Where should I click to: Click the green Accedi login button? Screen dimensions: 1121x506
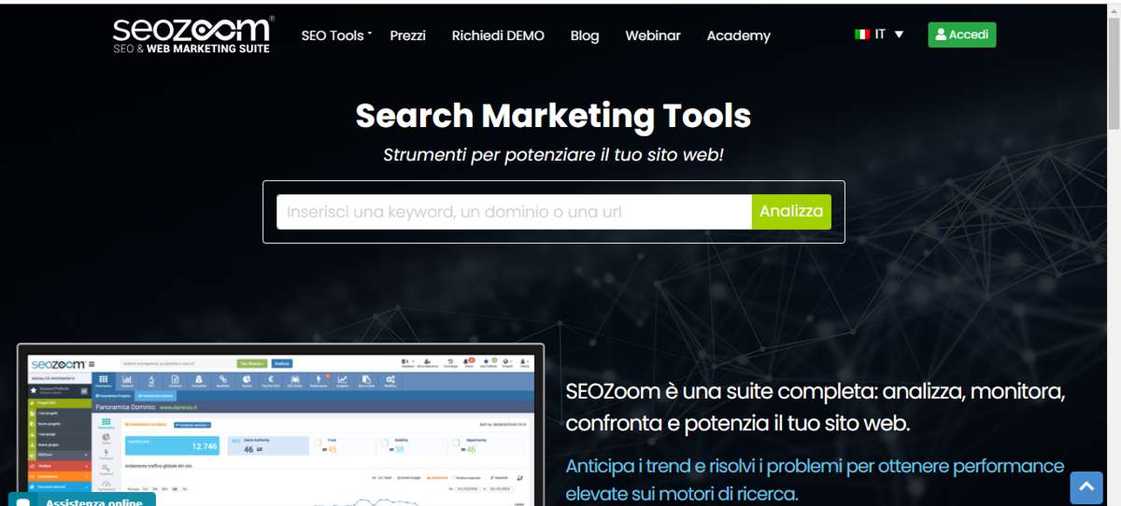(962, 35)
